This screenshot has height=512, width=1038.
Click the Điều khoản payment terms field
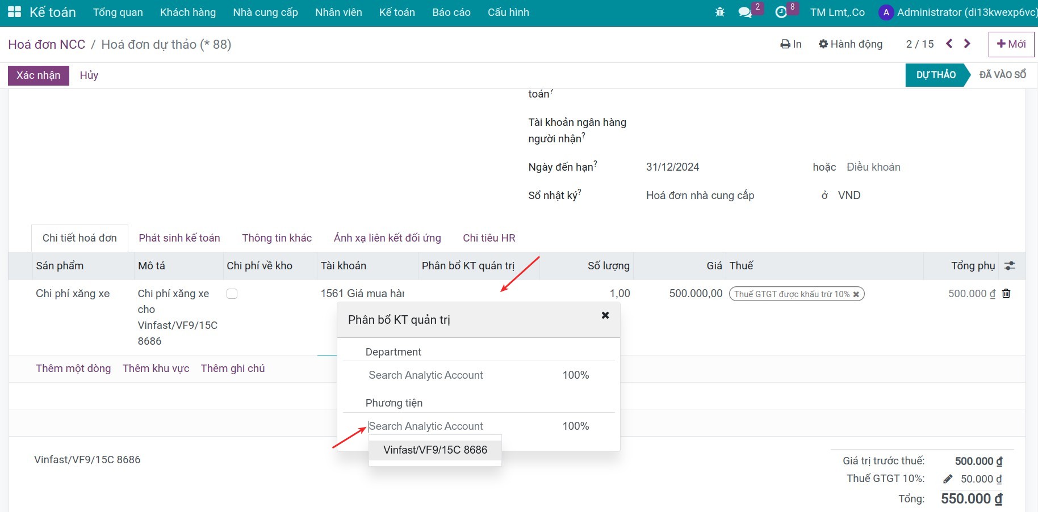click(x=873, y=167)
